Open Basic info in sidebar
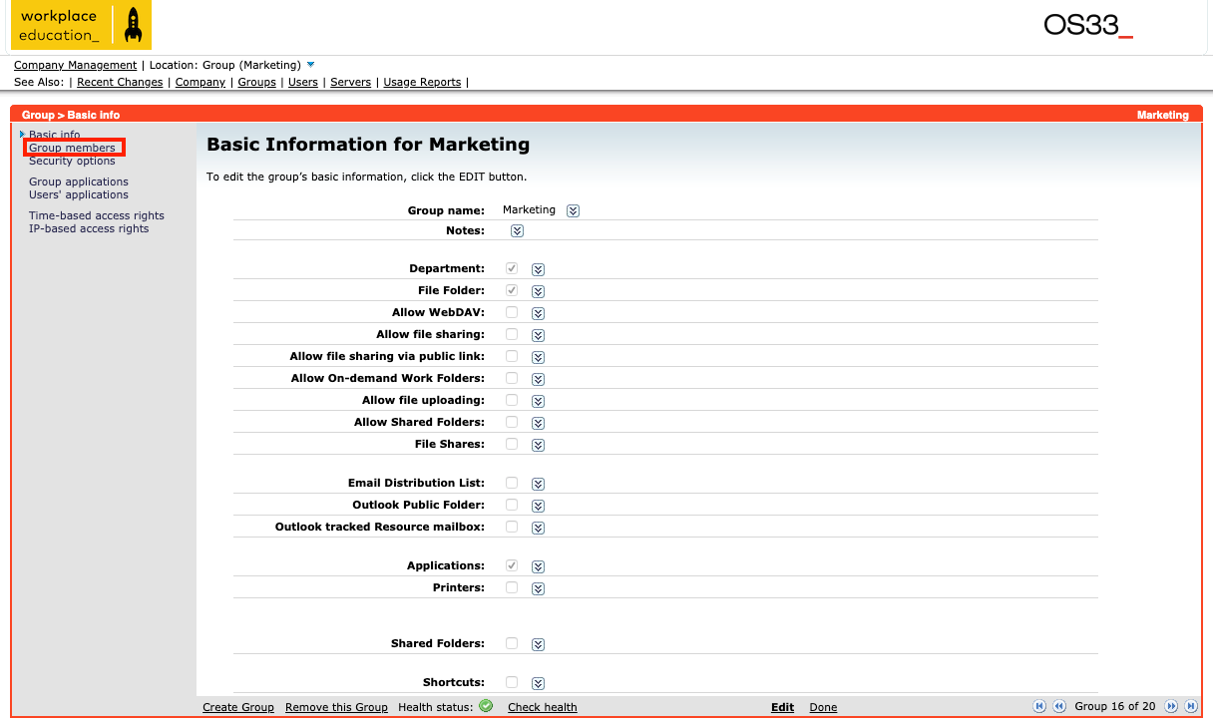1213x723 pixels. click(x=54, y=134)
